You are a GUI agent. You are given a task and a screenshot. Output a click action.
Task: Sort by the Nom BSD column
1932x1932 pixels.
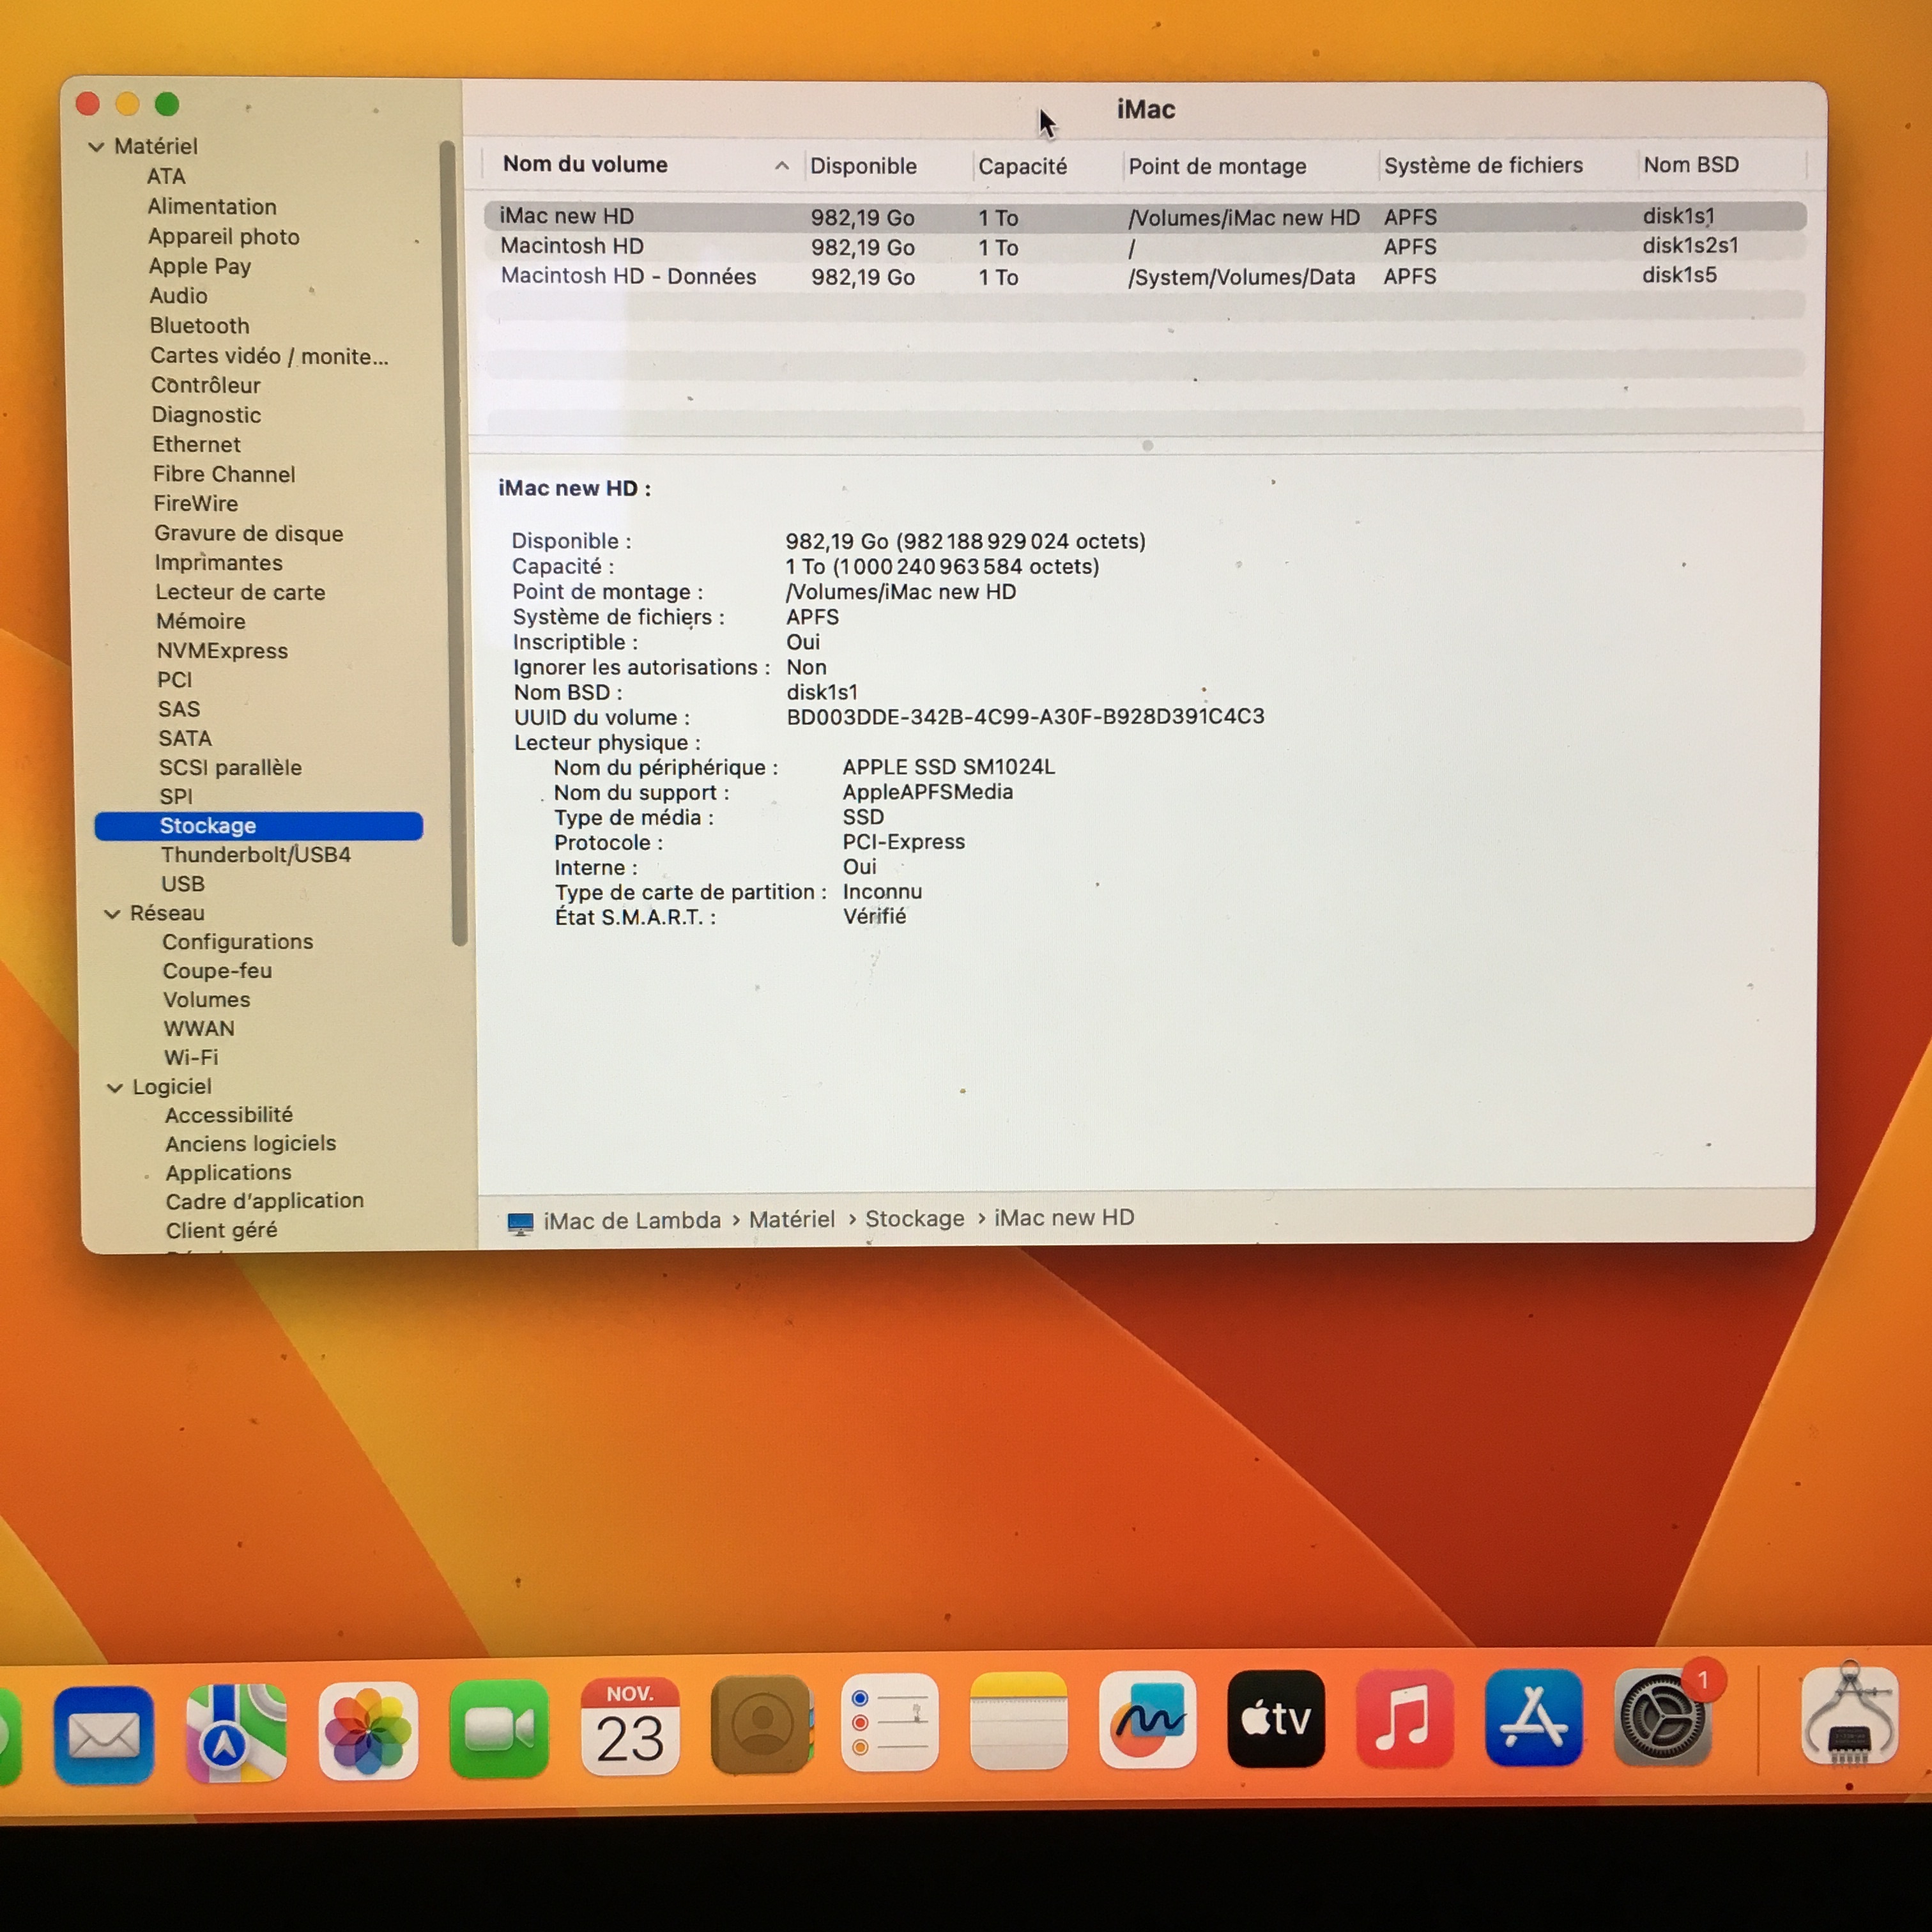(1691, 164)
